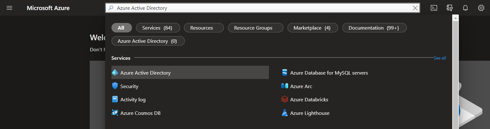Open Cloud Shell from the top bar
490x129 pixels.
pyautogui.click(x=434, y=8)
